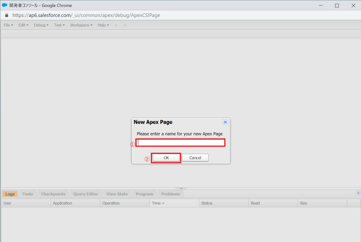Close the New Apex Page dialog
The width and height of the screenshot is (361, 242).
pos(225,122)
